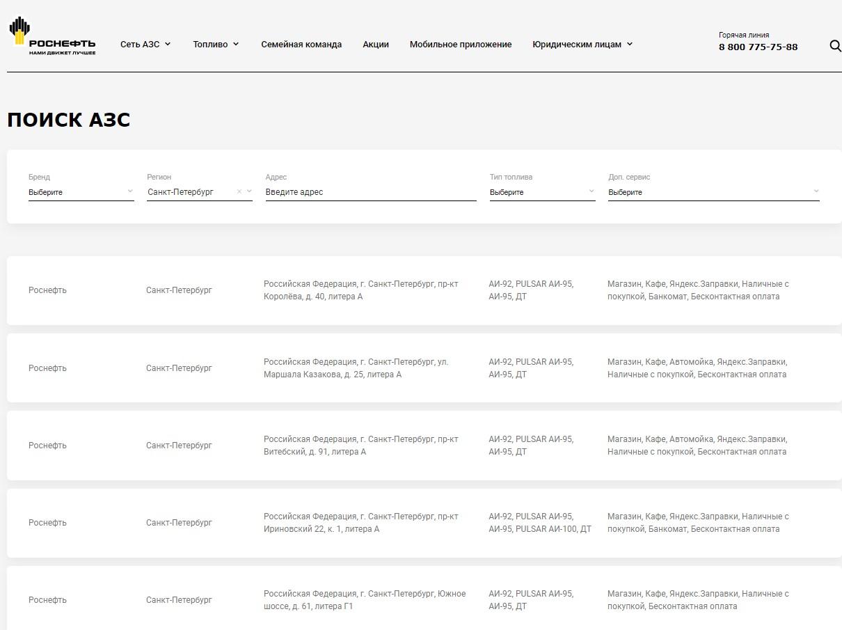Expand the Топливо menu

(216, 44)
